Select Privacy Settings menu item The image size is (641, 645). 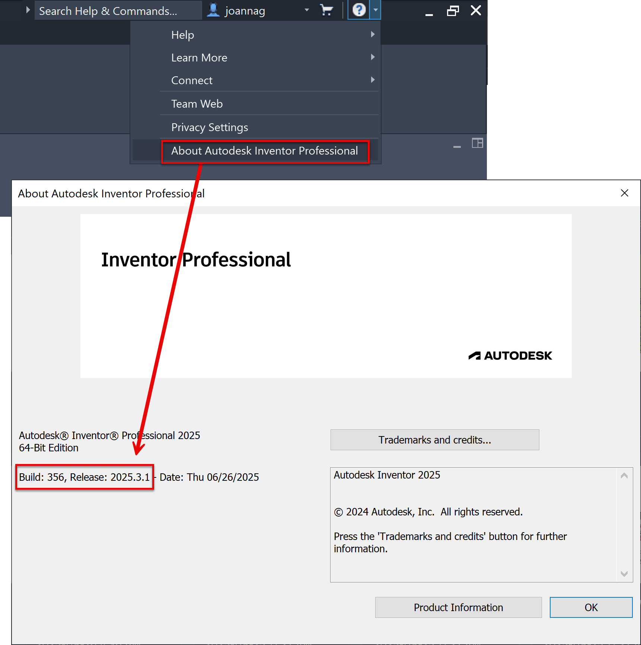pyautogui.click(x=255, y=127)
